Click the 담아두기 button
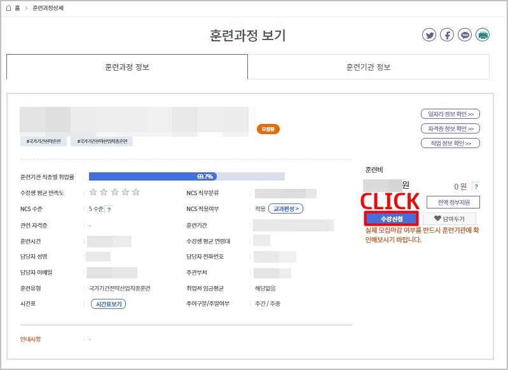 click(450, 219)
